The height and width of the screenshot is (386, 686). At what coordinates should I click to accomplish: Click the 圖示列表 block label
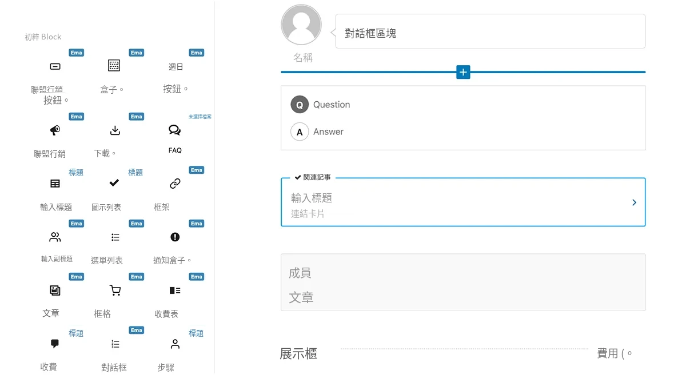pyautogui.click(x=106, y=207)
